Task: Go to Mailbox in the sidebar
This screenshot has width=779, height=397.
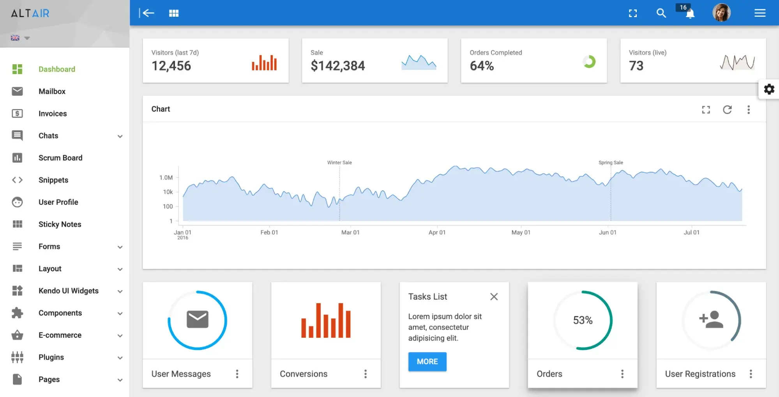Action: click(x=52, y=91)
